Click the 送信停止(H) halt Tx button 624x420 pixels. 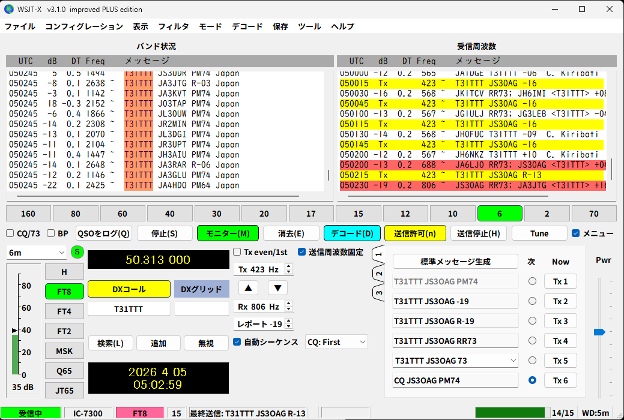(x=478, y=233)
